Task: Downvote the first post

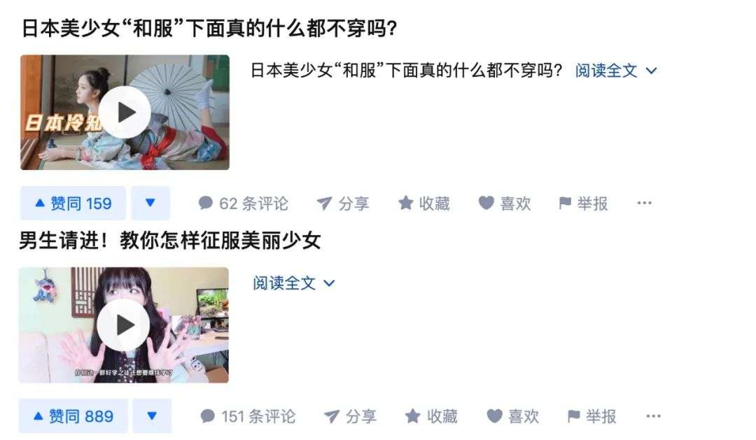Action: point(150,204)
